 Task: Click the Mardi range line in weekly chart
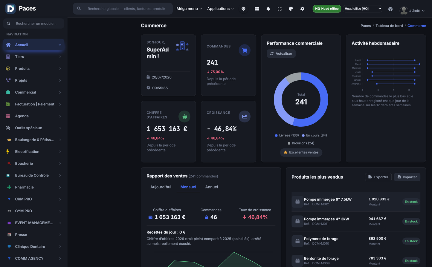(393, 64)
